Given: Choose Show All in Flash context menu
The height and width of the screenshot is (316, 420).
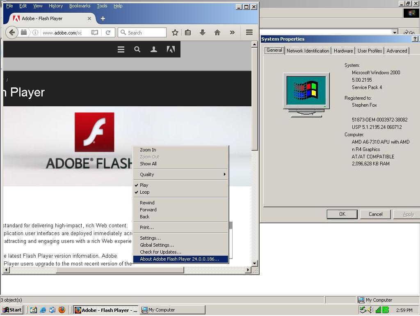Looking at the screenshot, I should (180, 164).
